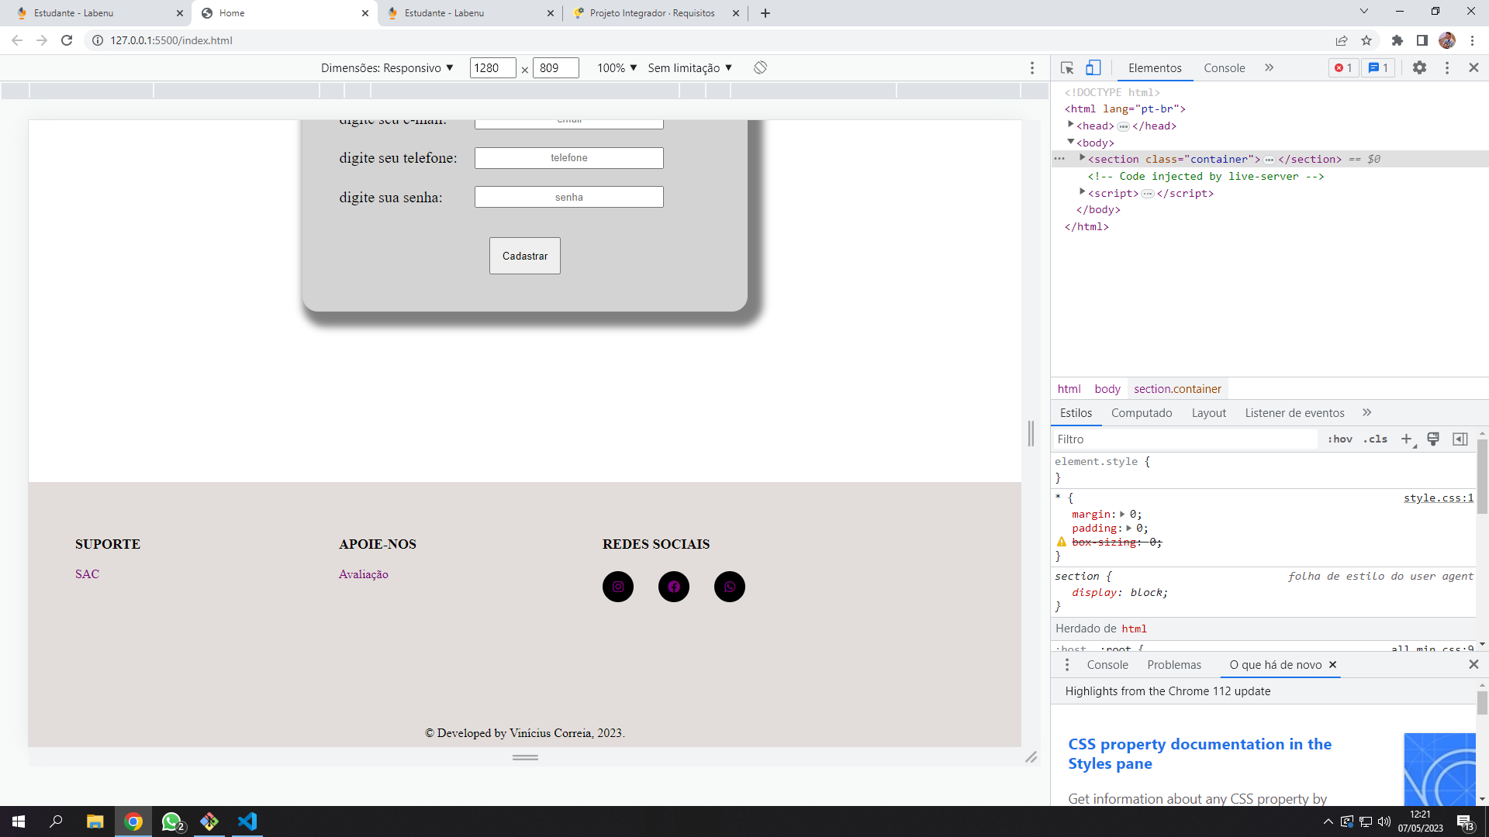The height and width of the screenshot is (837, 1489).
Task: Expand the head element in the DOM tree
Action: pos(1071,125)
